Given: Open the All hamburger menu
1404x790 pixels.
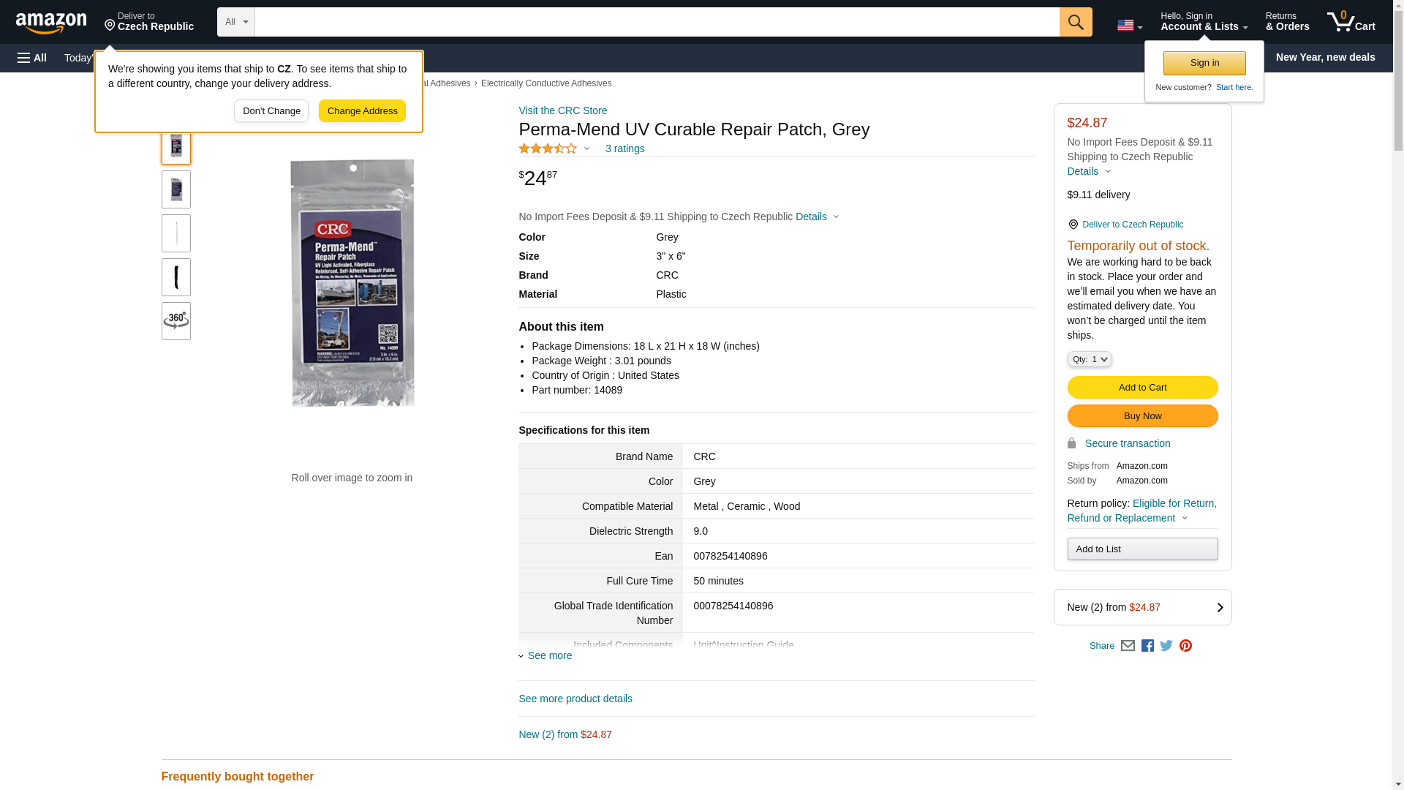Looking at the screenshot, I should (32, 58).
